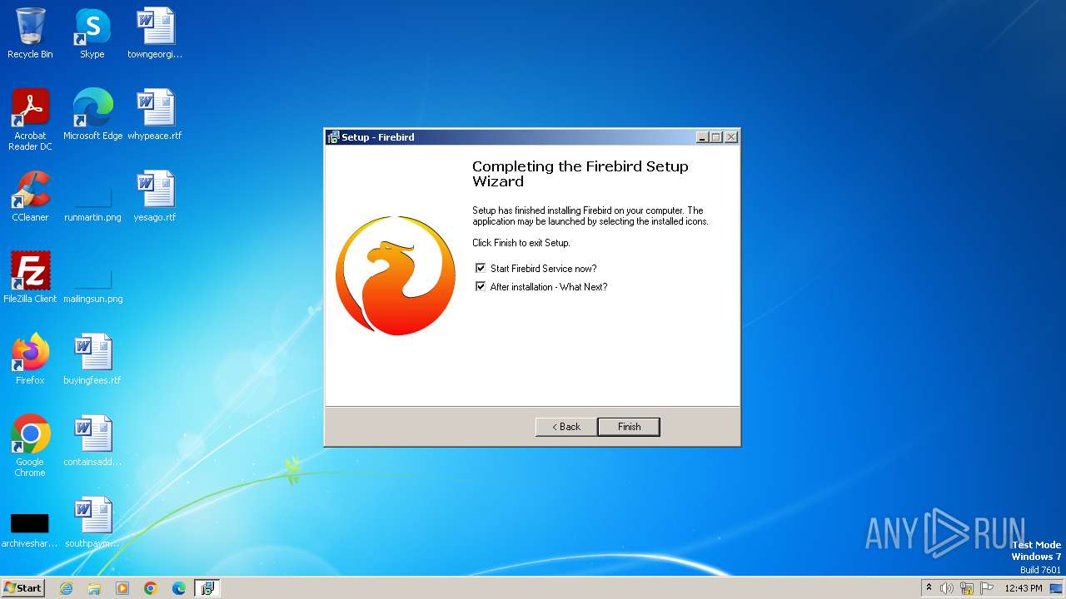Screen dimensions: 1066x599
Task: Open Chrome from the taskbar
Action: (x=151, y=588)
